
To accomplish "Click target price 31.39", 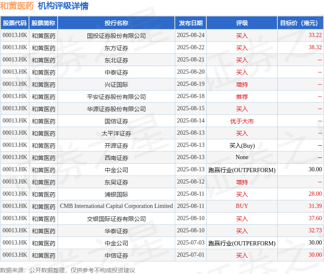I will [x=315, y=206].
